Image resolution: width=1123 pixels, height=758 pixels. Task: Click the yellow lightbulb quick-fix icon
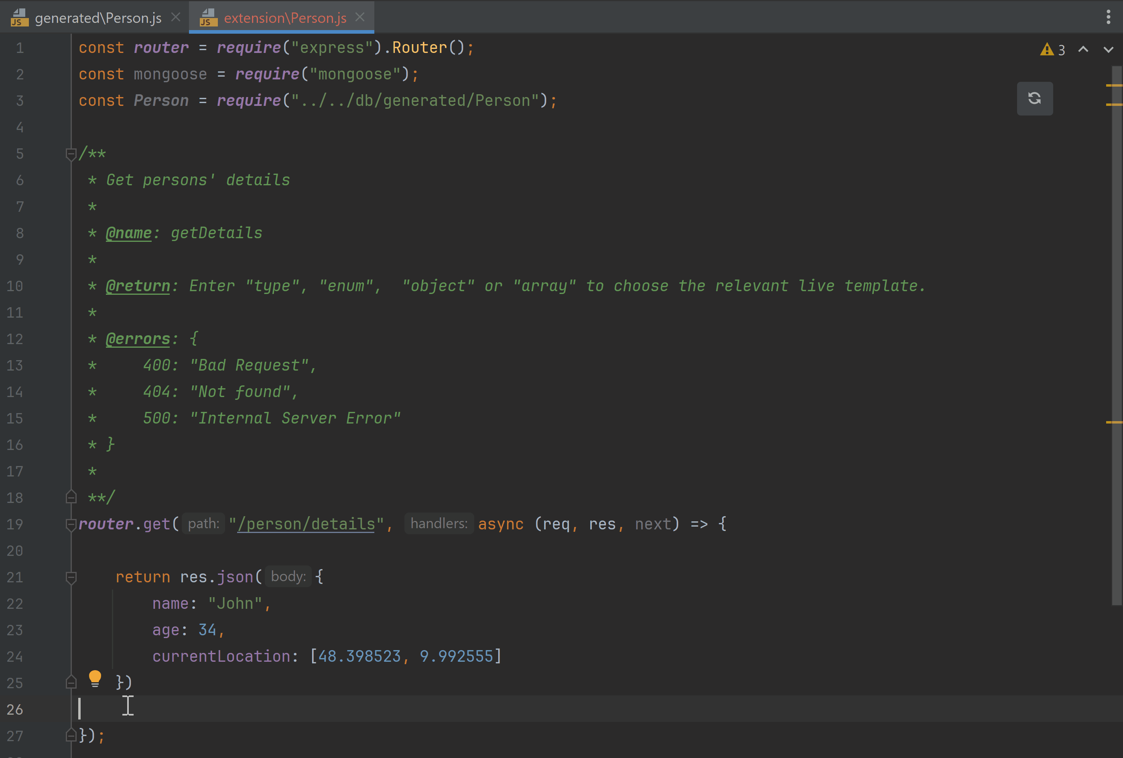click(x=95, y=678)
